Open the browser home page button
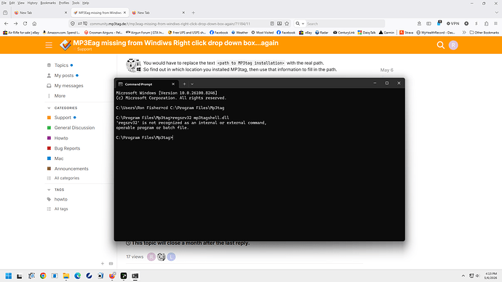The image size is (502, 282). coord(34,23)
